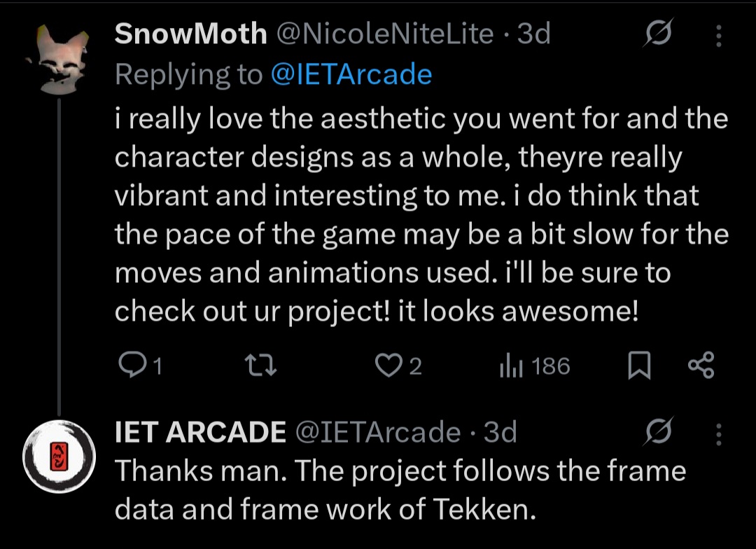Screen dimensions: 756x549
Task: Expand more options on IET ARCADE's reply
Action: (718, 434)
